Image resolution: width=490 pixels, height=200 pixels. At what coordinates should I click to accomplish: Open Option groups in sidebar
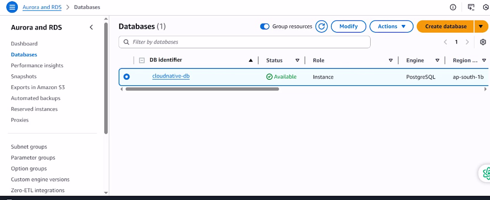29,169
